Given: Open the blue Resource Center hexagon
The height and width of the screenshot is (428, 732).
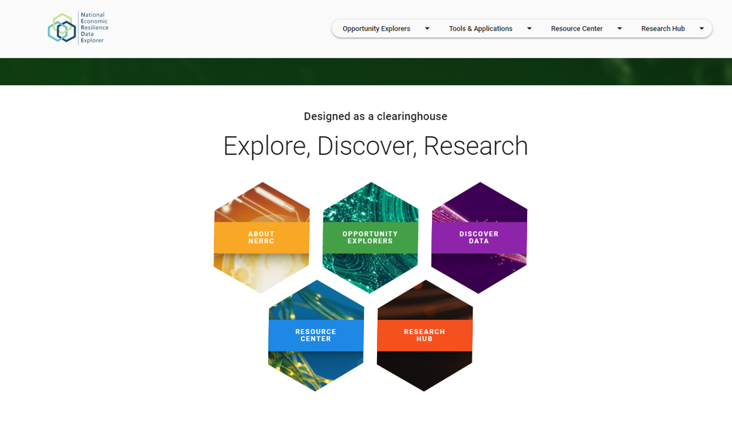Looking at the screenshot, I should point(316,335).
